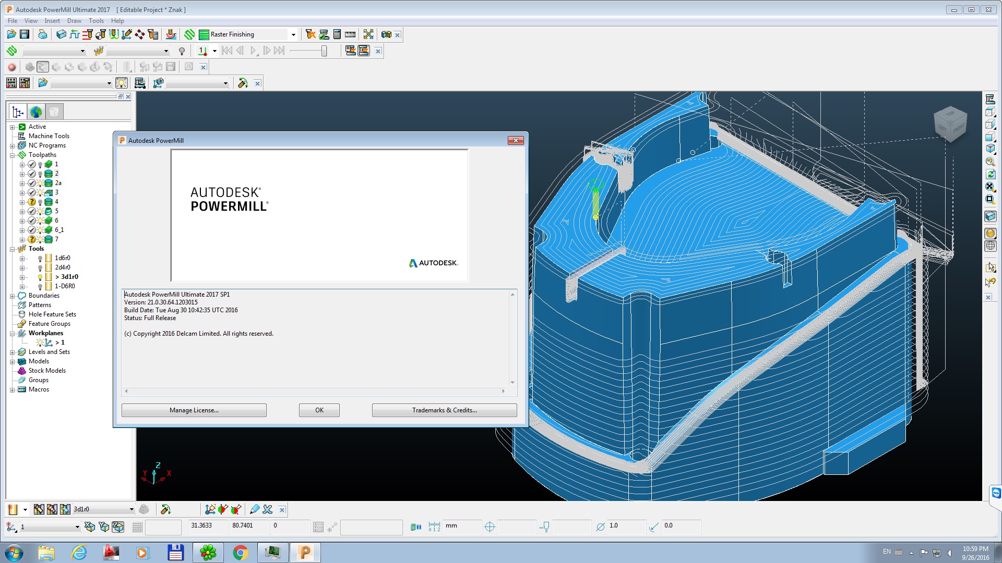The image size is (1002, 563).
Task: Select Stock Models in explorer tree
Action: click(x=47, y=371)
